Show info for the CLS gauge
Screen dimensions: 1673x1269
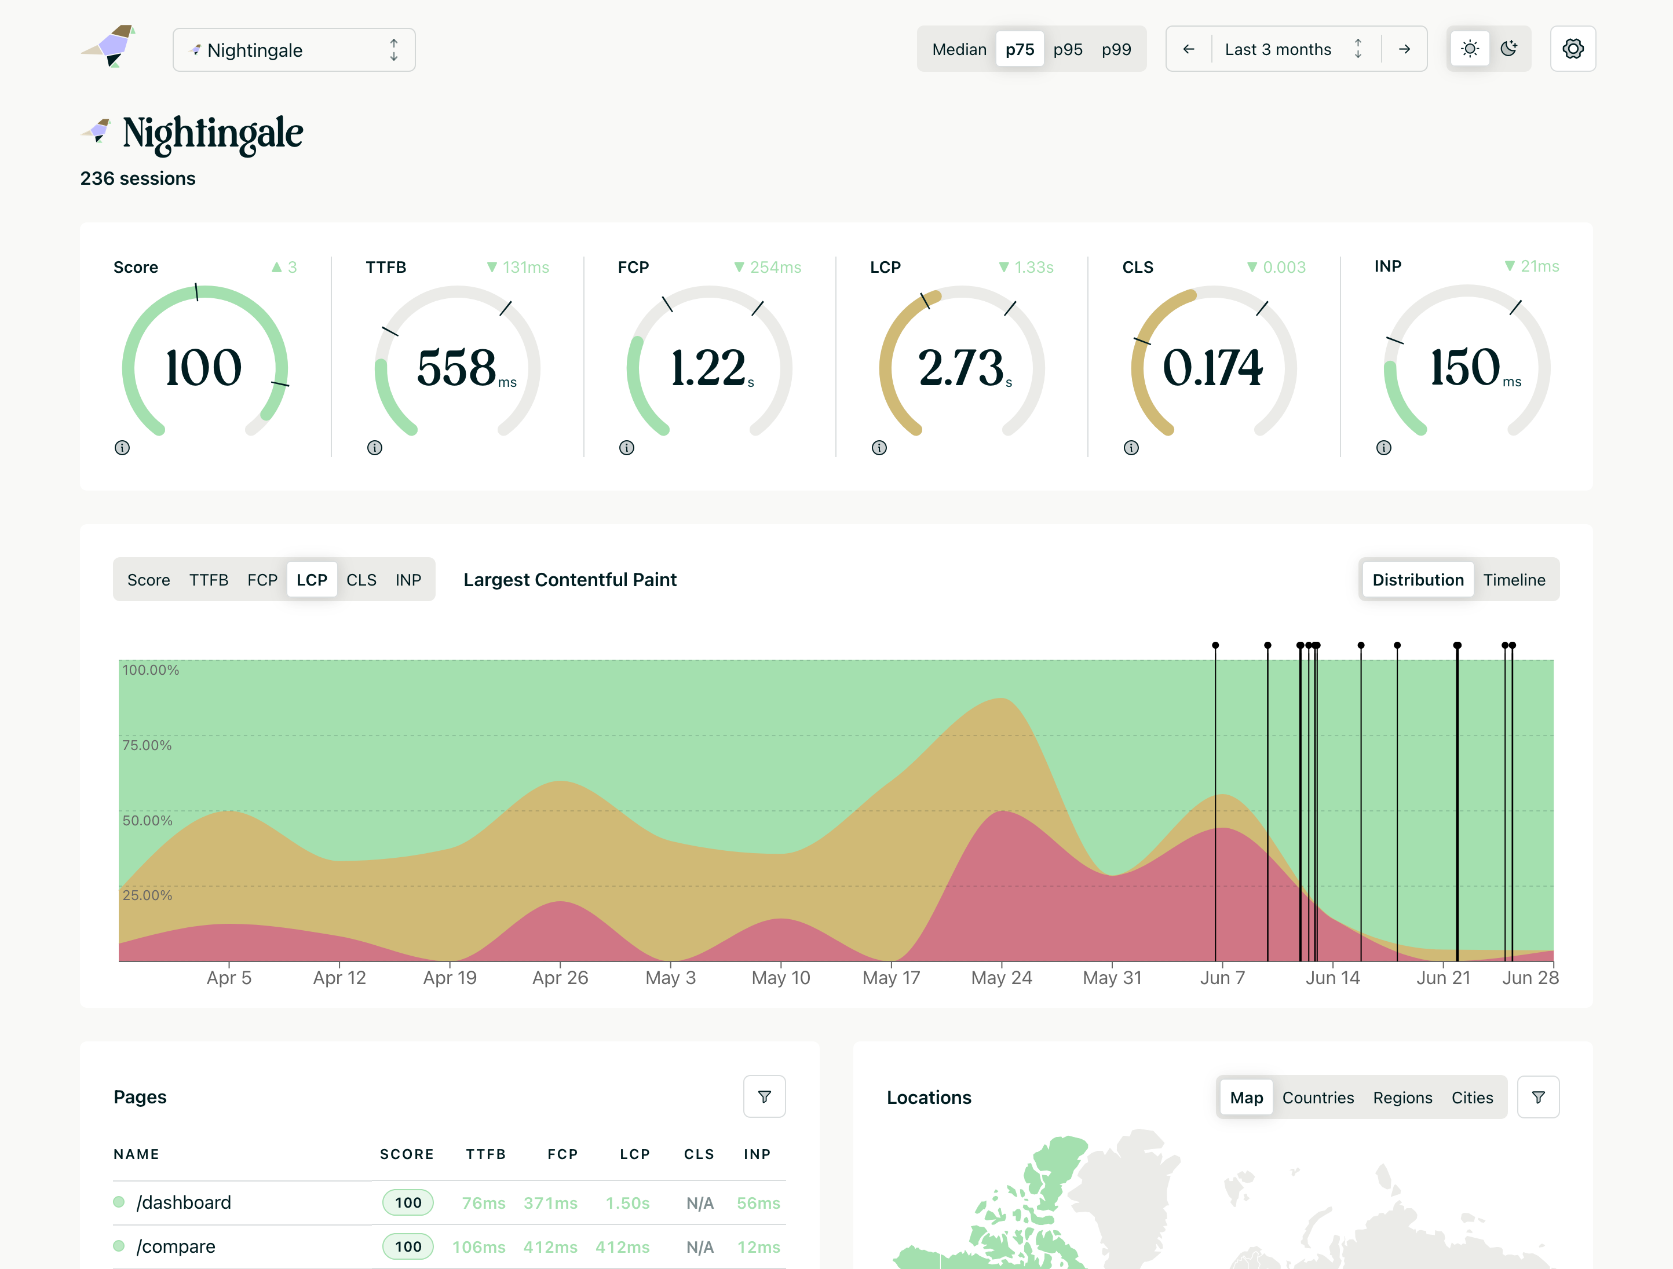pyautogui.click(x=1131, y=448)
